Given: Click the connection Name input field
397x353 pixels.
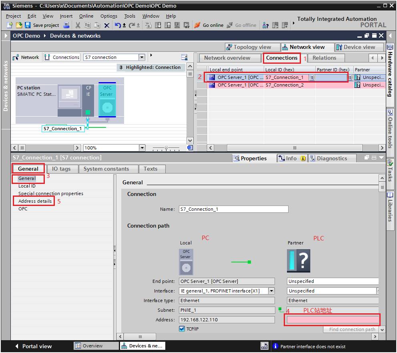Looking at the screenshot, I should (x=233, y=209).
